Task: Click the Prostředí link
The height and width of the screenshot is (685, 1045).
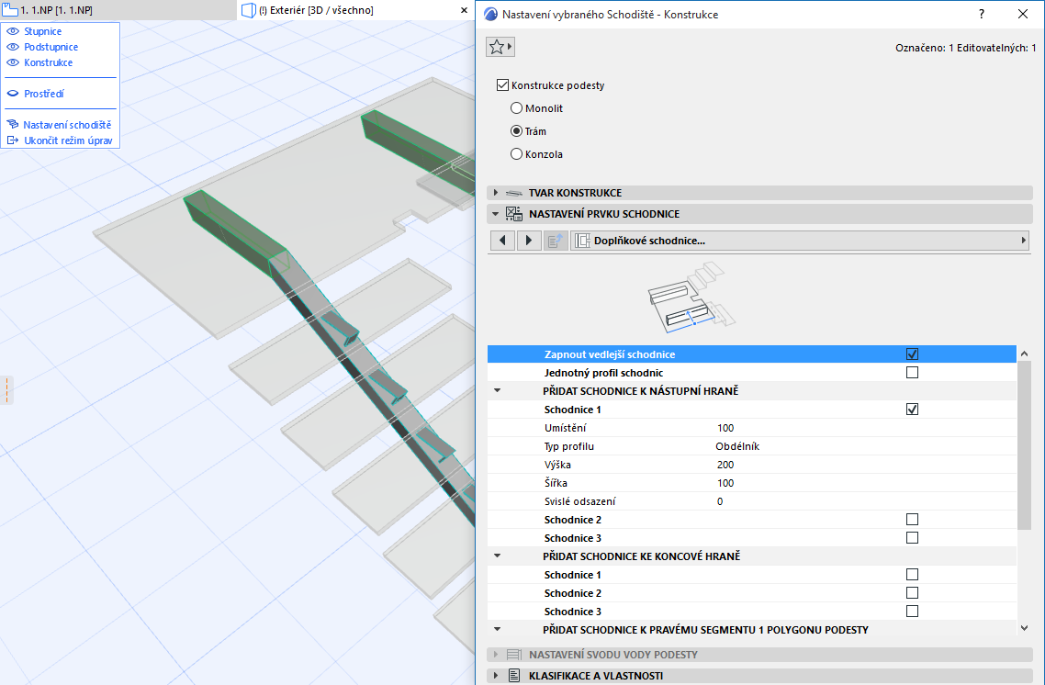Action: pos(43,94)
